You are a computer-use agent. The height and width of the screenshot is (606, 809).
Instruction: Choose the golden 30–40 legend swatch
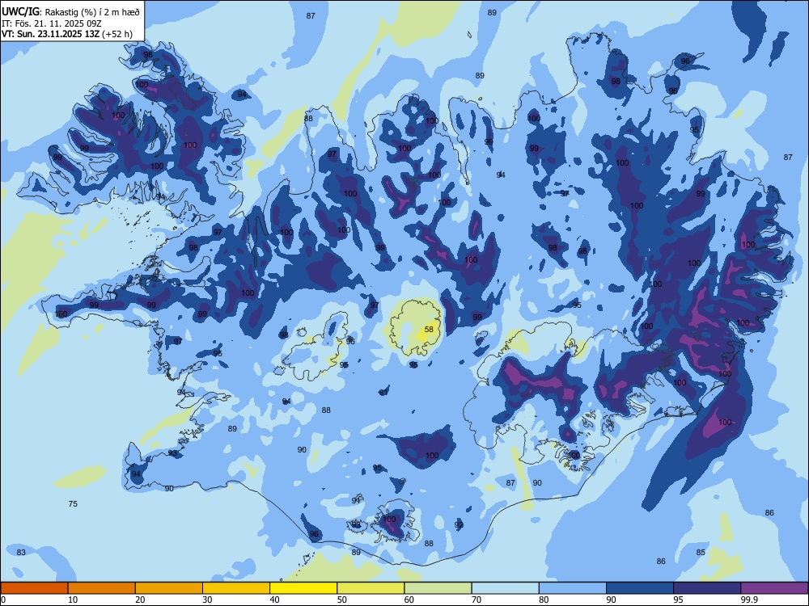tap(236, 588)
